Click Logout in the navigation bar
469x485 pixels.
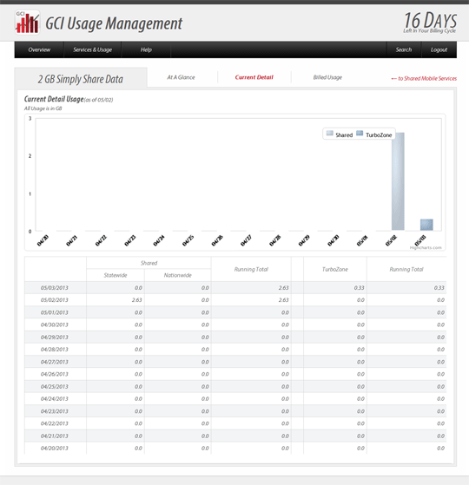click(439, 49)
